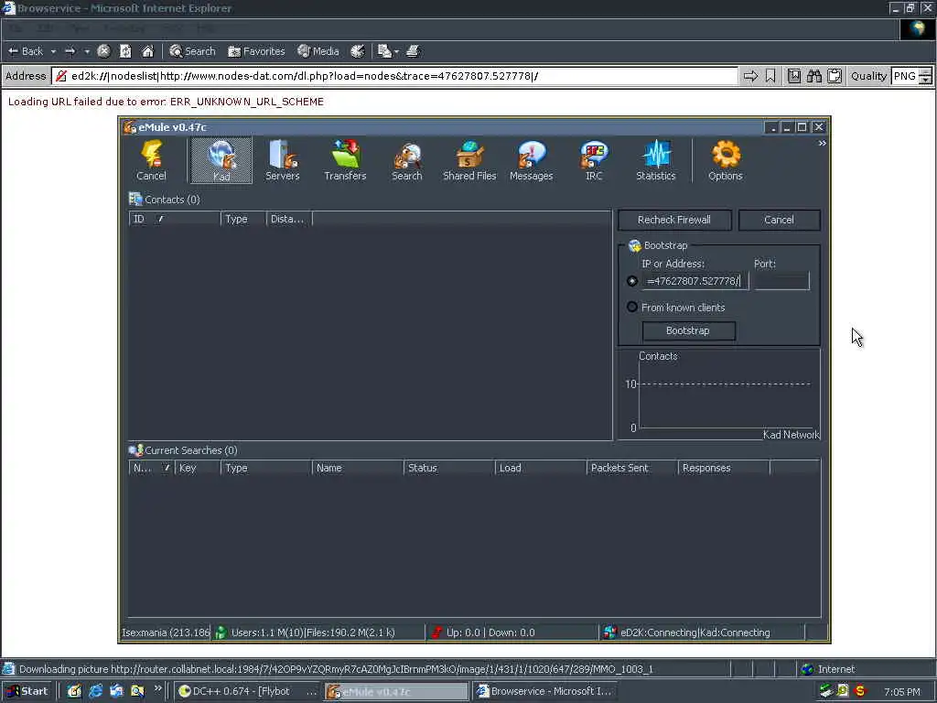The height and width of the screenshot is (703, 937).
Task: Open the Servers toolbar section
Action: (282, 160)
